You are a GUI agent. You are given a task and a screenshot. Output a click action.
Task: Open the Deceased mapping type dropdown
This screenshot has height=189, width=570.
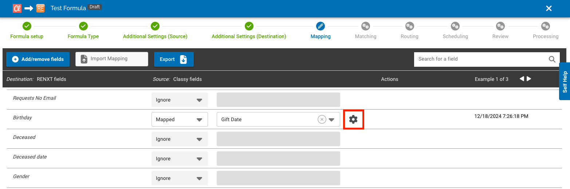[180, 139]
